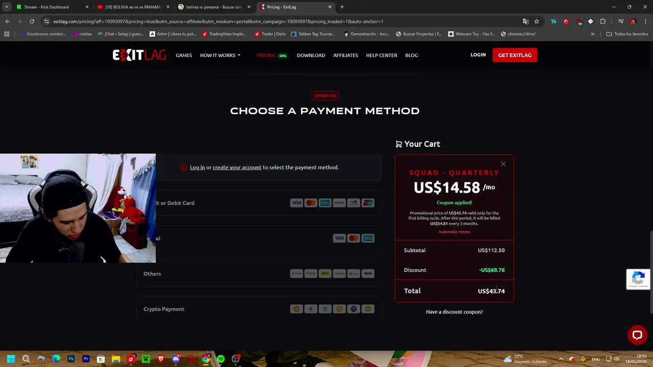Click 'create your account' link
653x367 pixels.
pyautogui.click(x=237, y=167)
